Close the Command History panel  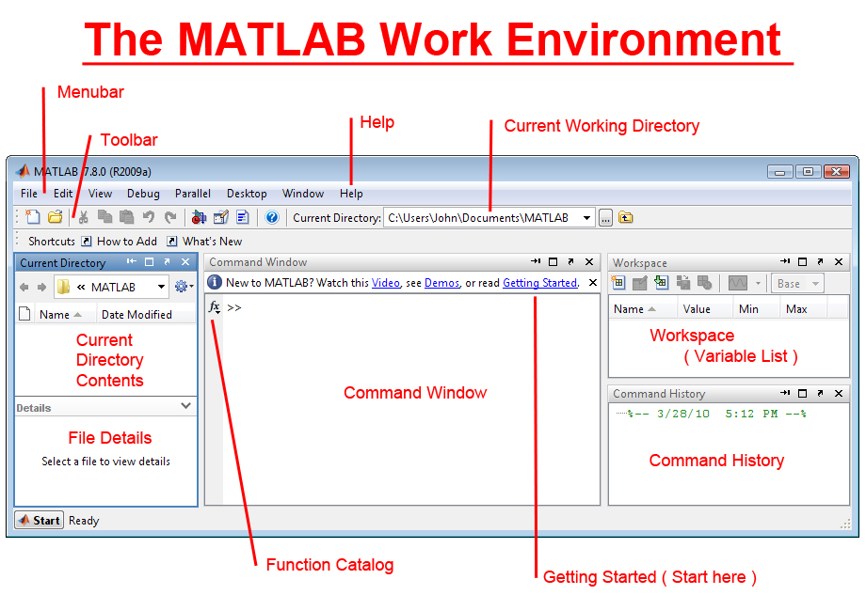coord(839,393)
